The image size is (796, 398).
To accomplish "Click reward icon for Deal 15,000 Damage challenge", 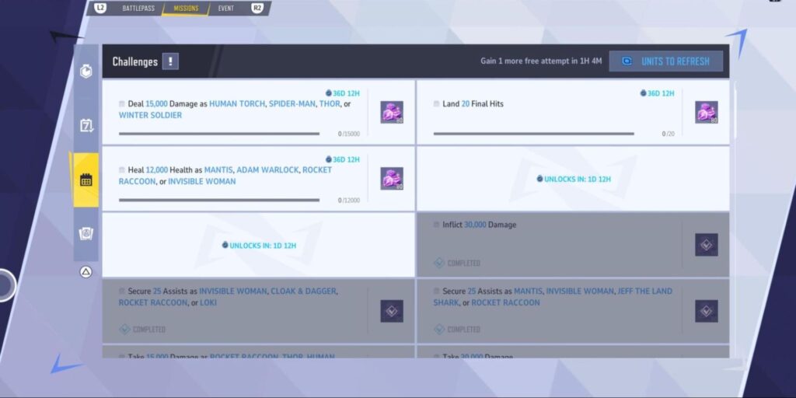I will click(392, 112).
